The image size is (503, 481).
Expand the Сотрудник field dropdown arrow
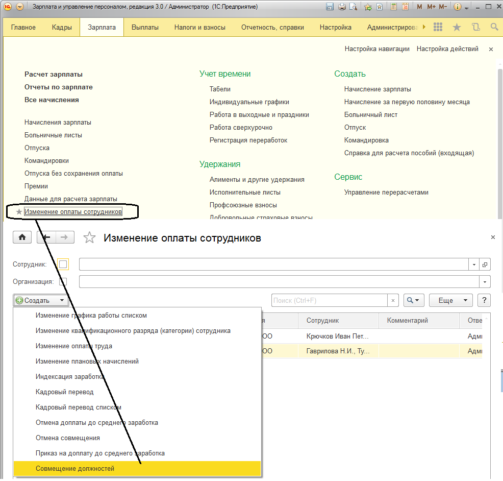[474, 264]
